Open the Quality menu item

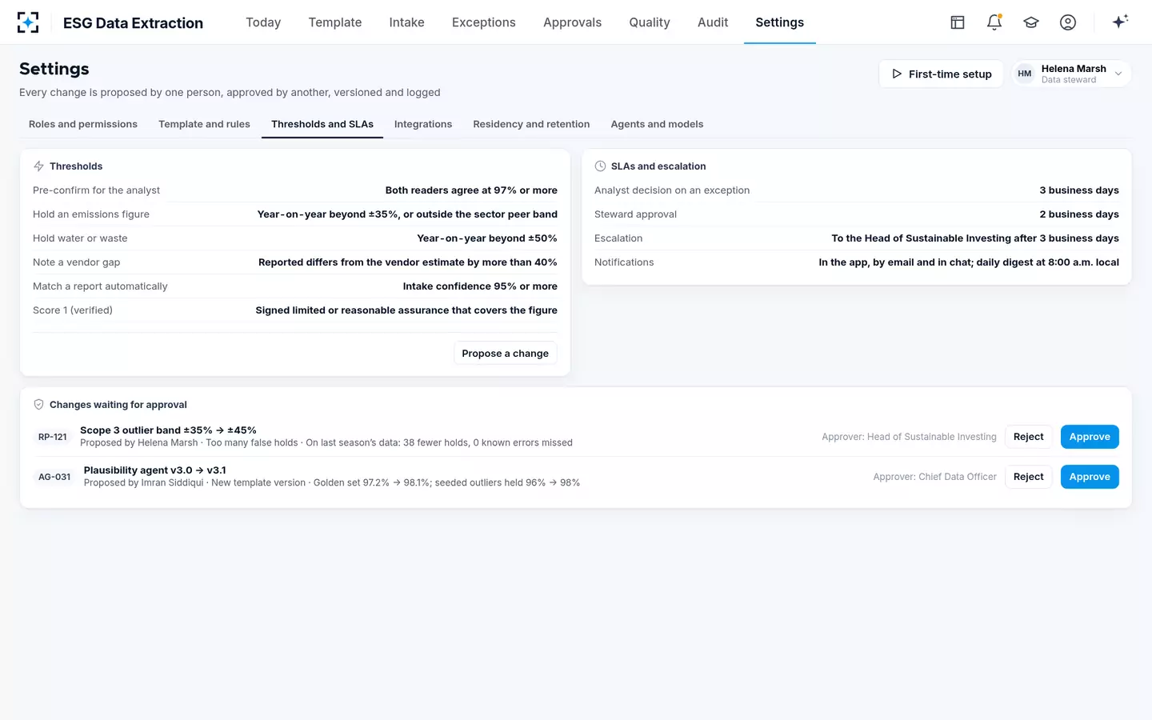[649, 22]
